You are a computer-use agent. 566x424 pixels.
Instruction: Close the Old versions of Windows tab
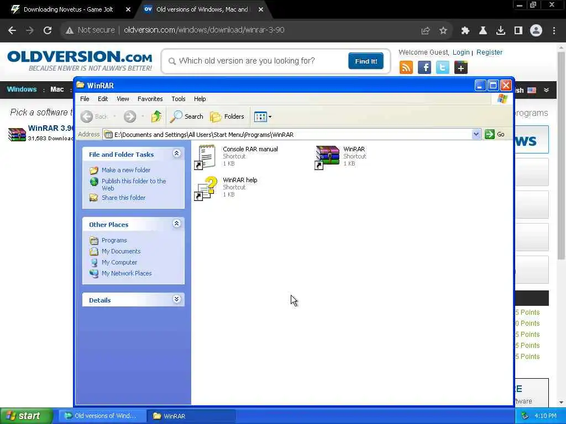(x=261, y=10)
